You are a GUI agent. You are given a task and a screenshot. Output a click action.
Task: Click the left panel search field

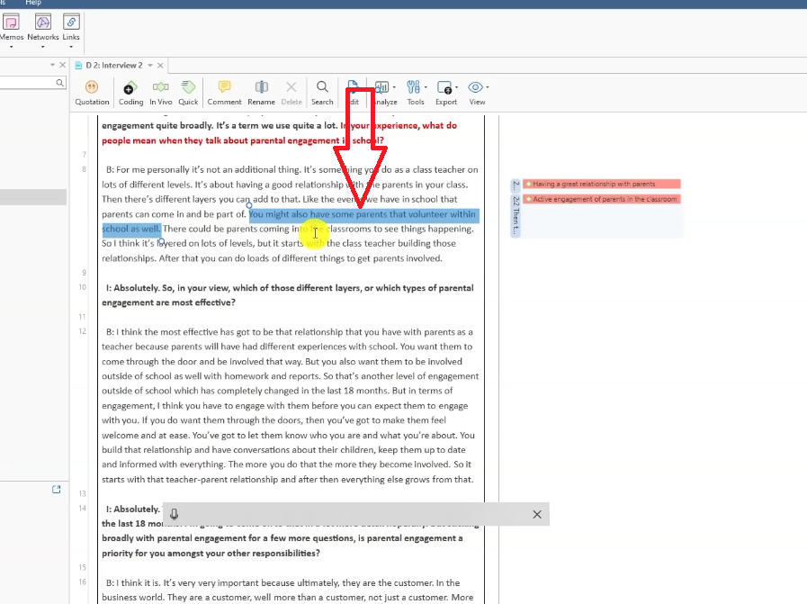click(x=29, y=83)
